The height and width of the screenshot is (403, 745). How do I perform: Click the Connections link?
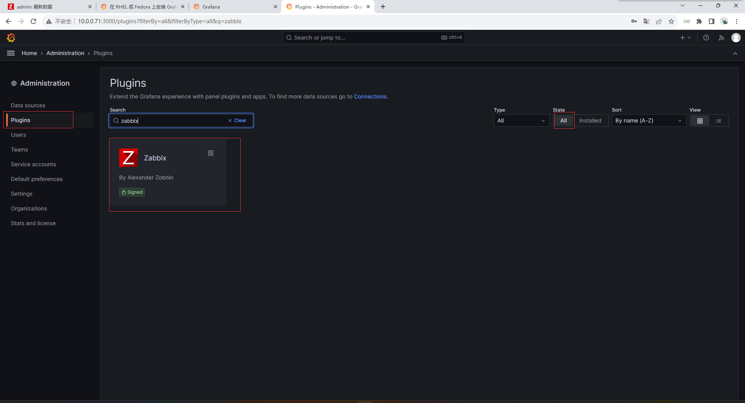[x=370, y=96]
